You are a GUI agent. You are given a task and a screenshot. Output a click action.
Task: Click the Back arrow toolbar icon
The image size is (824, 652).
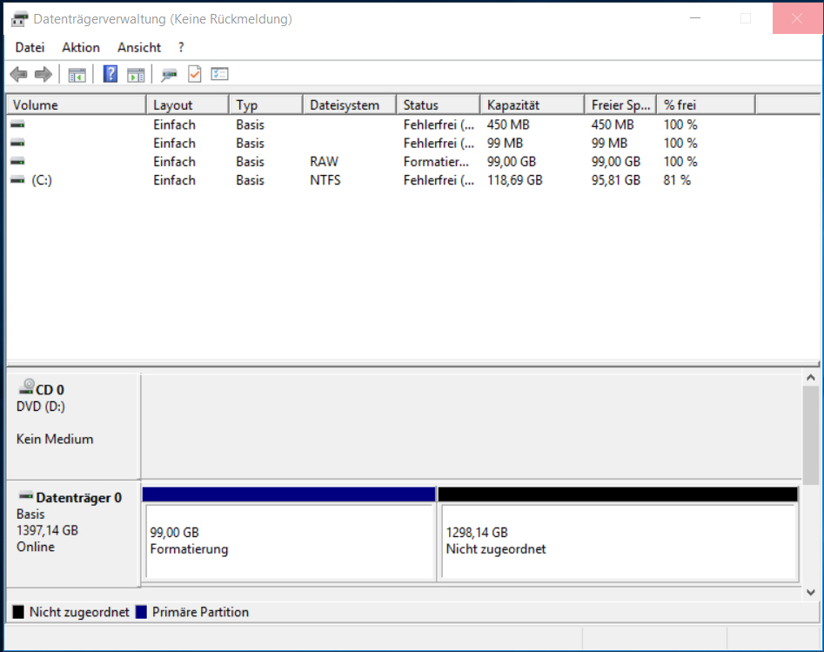coord(18,74)
